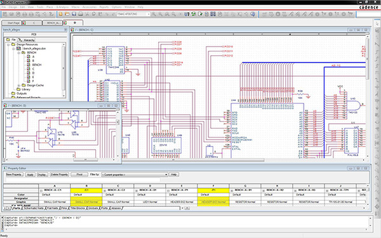Toggle the box beside BENCH : A : R3 column
The image size is (381, 238).
coord(295,190)
